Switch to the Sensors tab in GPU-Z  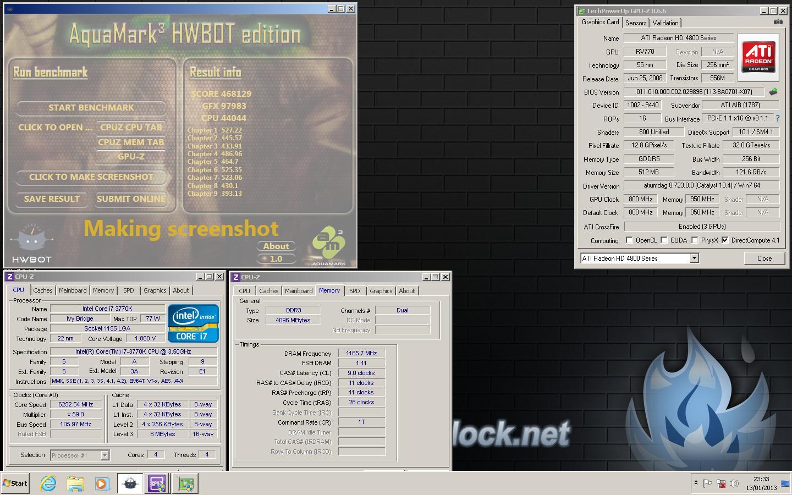[636, 23]
